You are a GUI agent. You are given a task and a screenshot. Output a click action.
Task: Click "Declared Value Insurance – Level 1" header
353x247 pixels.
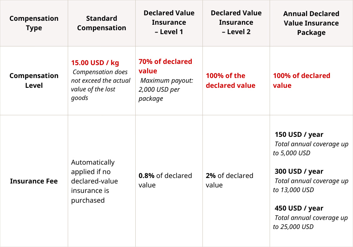click(x=169, y=23)
